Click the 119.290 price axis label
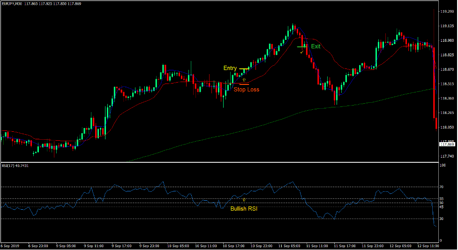The width and height of the screenshot is (458, 250). 446,12
